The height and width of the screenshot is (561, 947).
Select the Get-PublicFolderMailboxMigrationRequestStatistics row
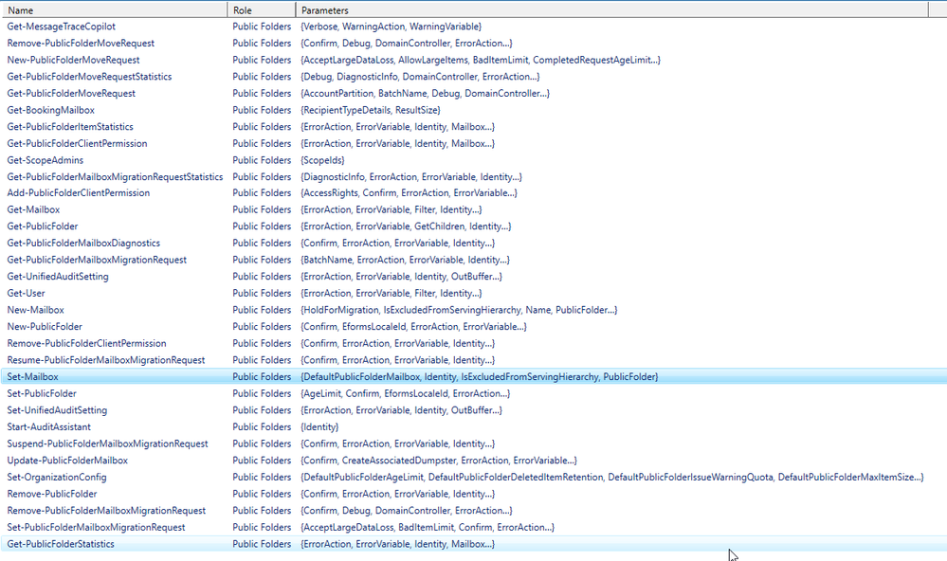click(x=474, y=177)
